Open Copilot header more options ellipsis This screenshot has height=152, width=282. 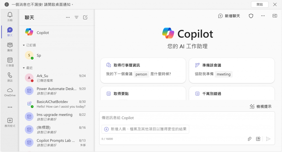pyautogui.click(x=263, y=16)
